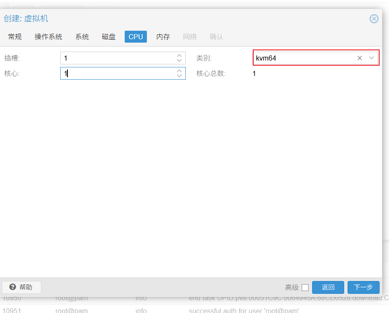Viewport: 389px width, 313px height.
Task: Decrement the 核心 cores value
Action: (179, 76)
